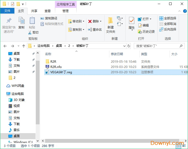Click the Properties checkmark icon
This screenshot has width=188, height=149.
(x=132, y=21)
